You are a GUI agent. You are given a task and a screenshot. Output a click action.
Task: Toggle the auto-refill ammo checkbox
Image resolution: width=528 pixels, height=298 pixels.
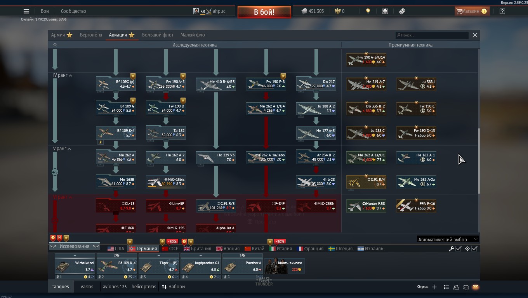[x=474, y=249]
